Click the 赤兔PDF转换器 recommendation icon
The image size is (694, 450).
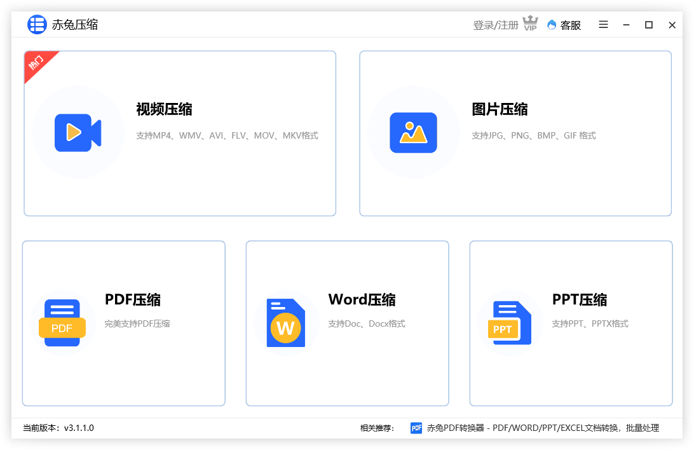tap(416, 428)
